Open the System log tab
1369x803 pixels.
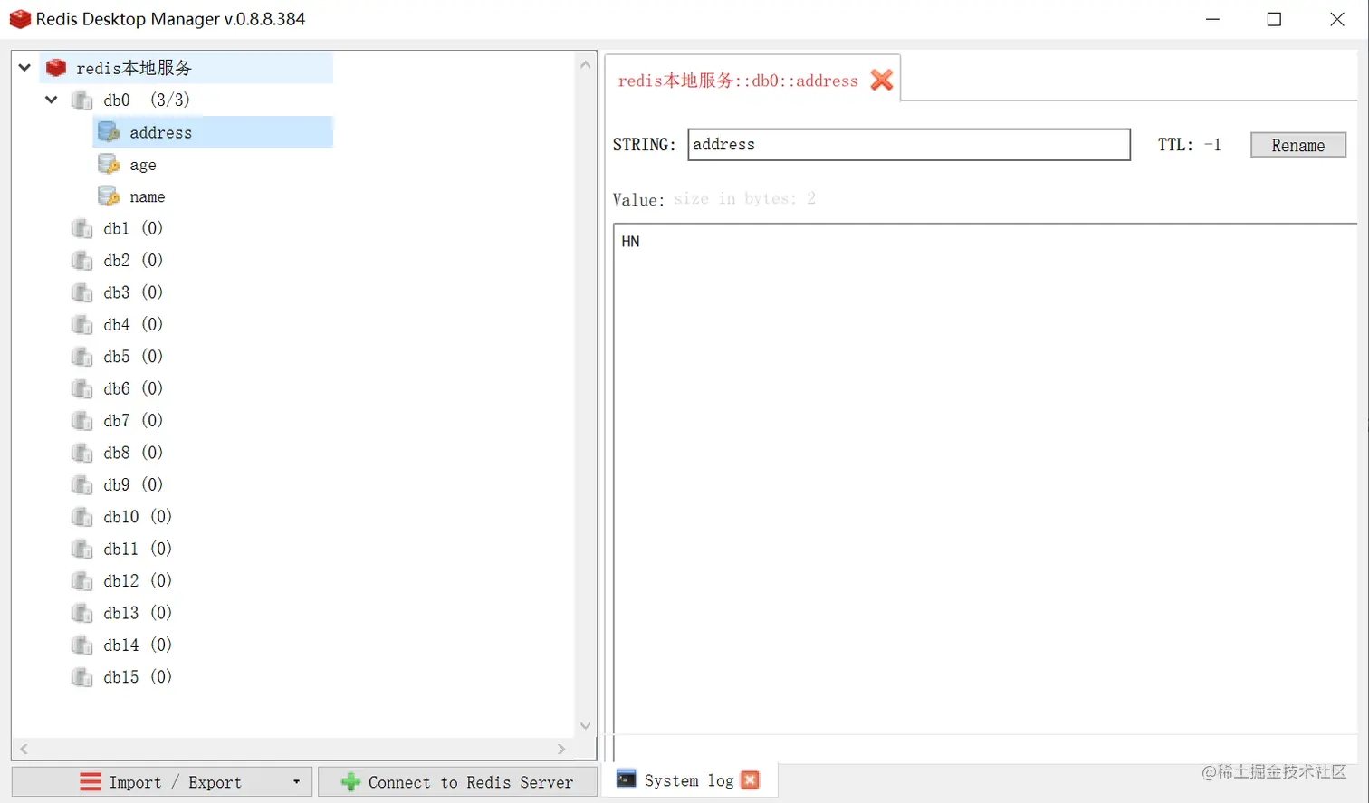(x=688, y=780)
